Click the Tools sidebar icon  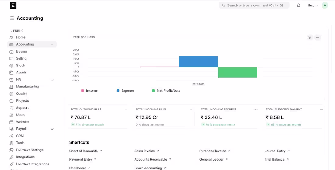(x=12, y=143)
